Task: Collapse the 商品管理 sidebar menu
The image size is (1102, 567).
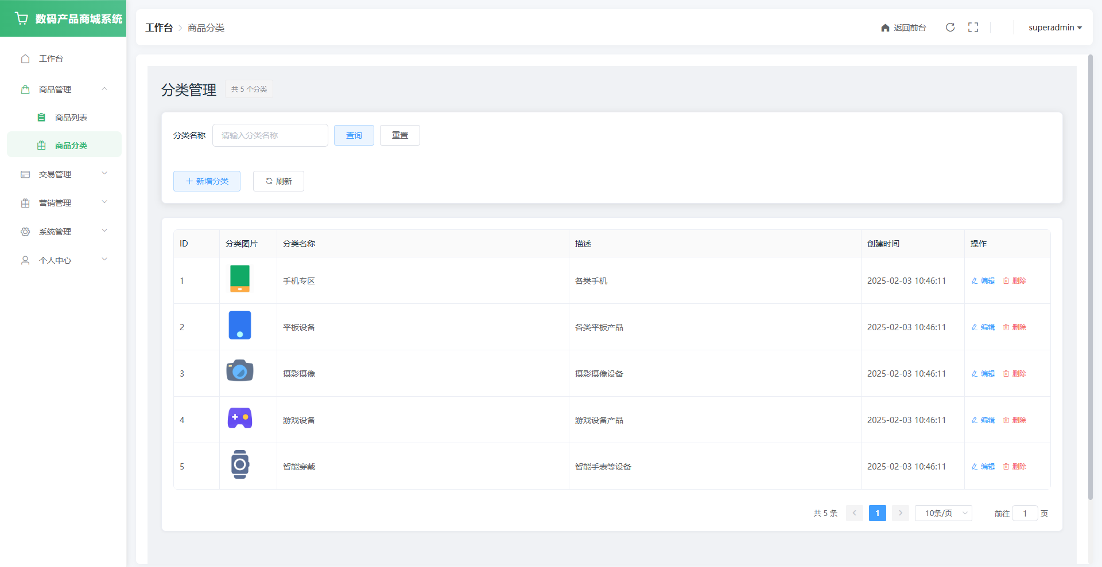Action: coord(63,89)
